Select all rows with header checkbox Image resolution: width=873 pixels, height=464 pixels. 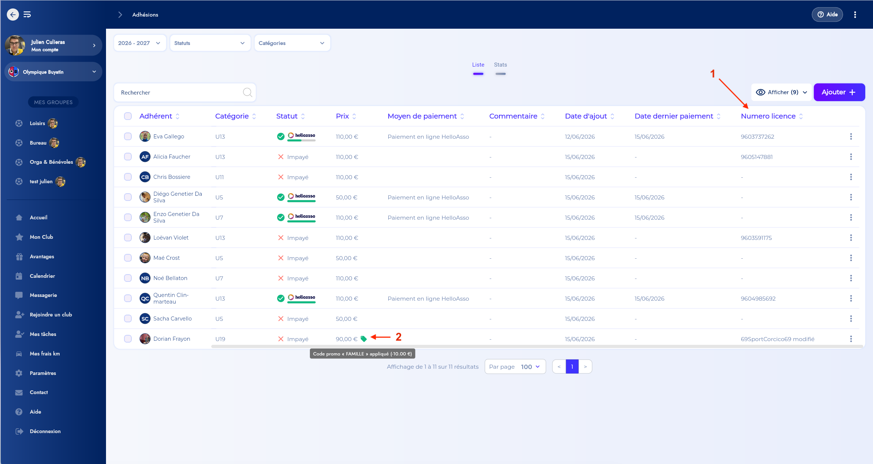tap(128, 116)
